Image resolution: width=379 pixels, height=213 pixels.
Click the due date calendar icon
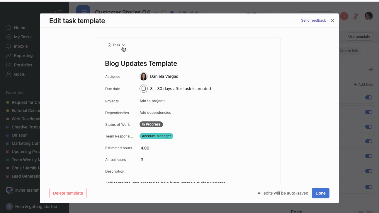tap(144, 89)
